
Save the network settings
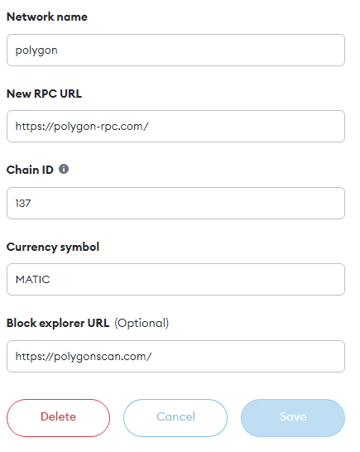[293, 418]
